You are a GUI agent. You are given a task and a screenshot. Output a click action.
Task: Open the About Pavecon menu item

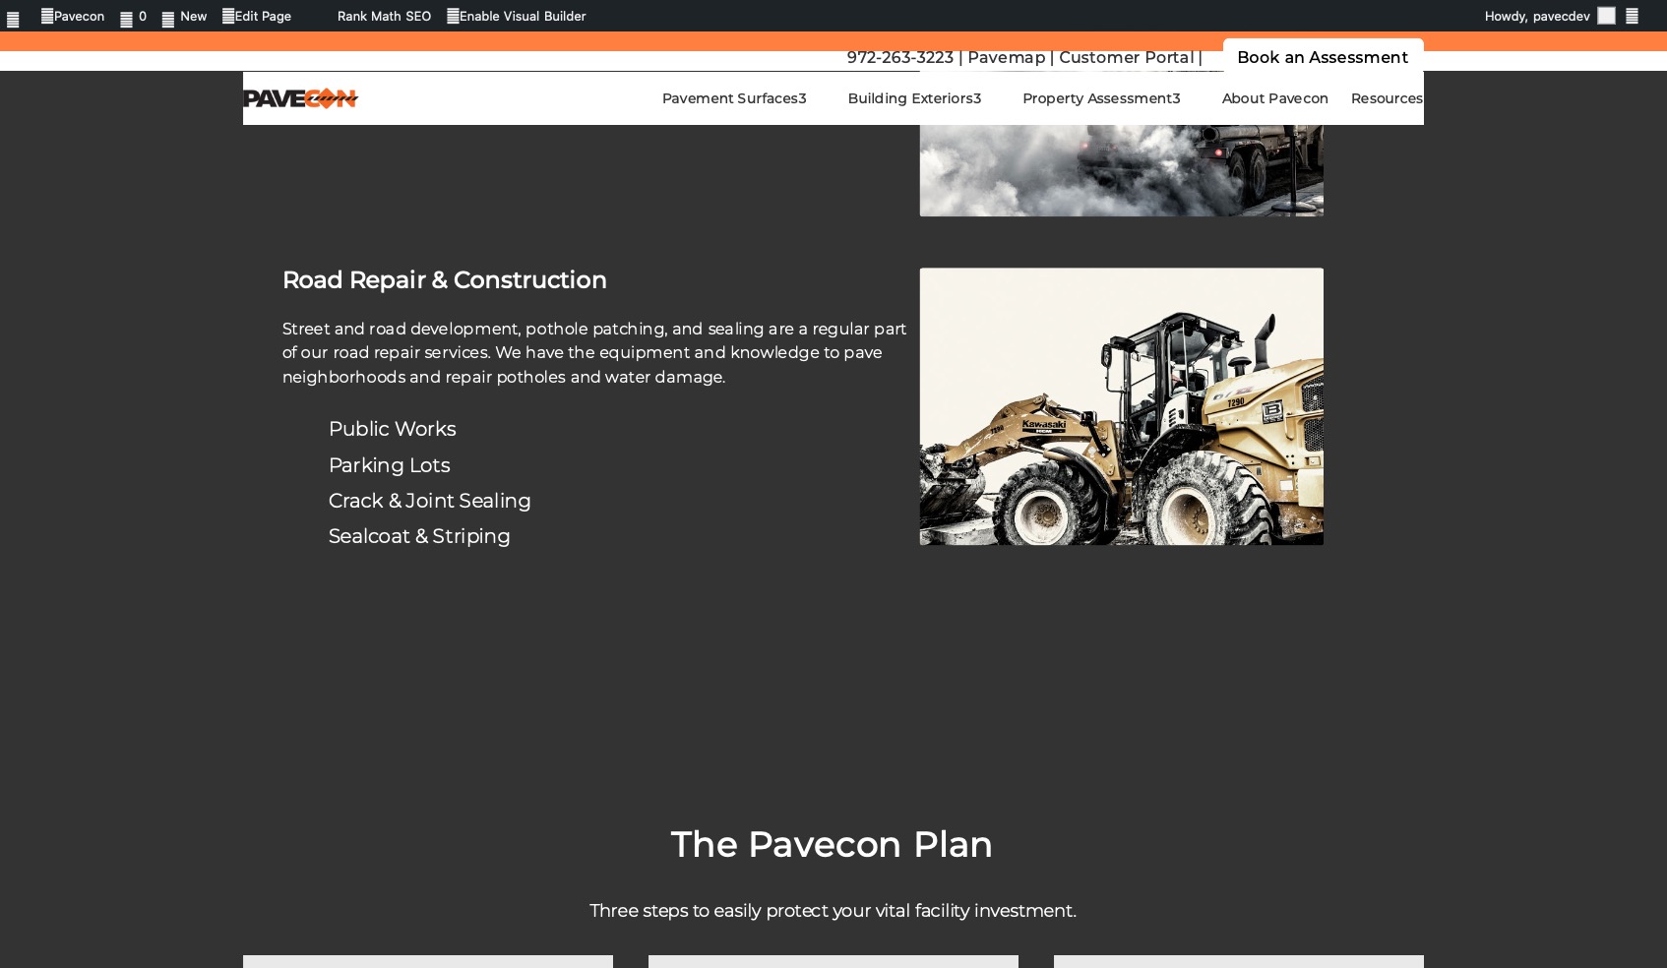click(x=1274, y=98)
